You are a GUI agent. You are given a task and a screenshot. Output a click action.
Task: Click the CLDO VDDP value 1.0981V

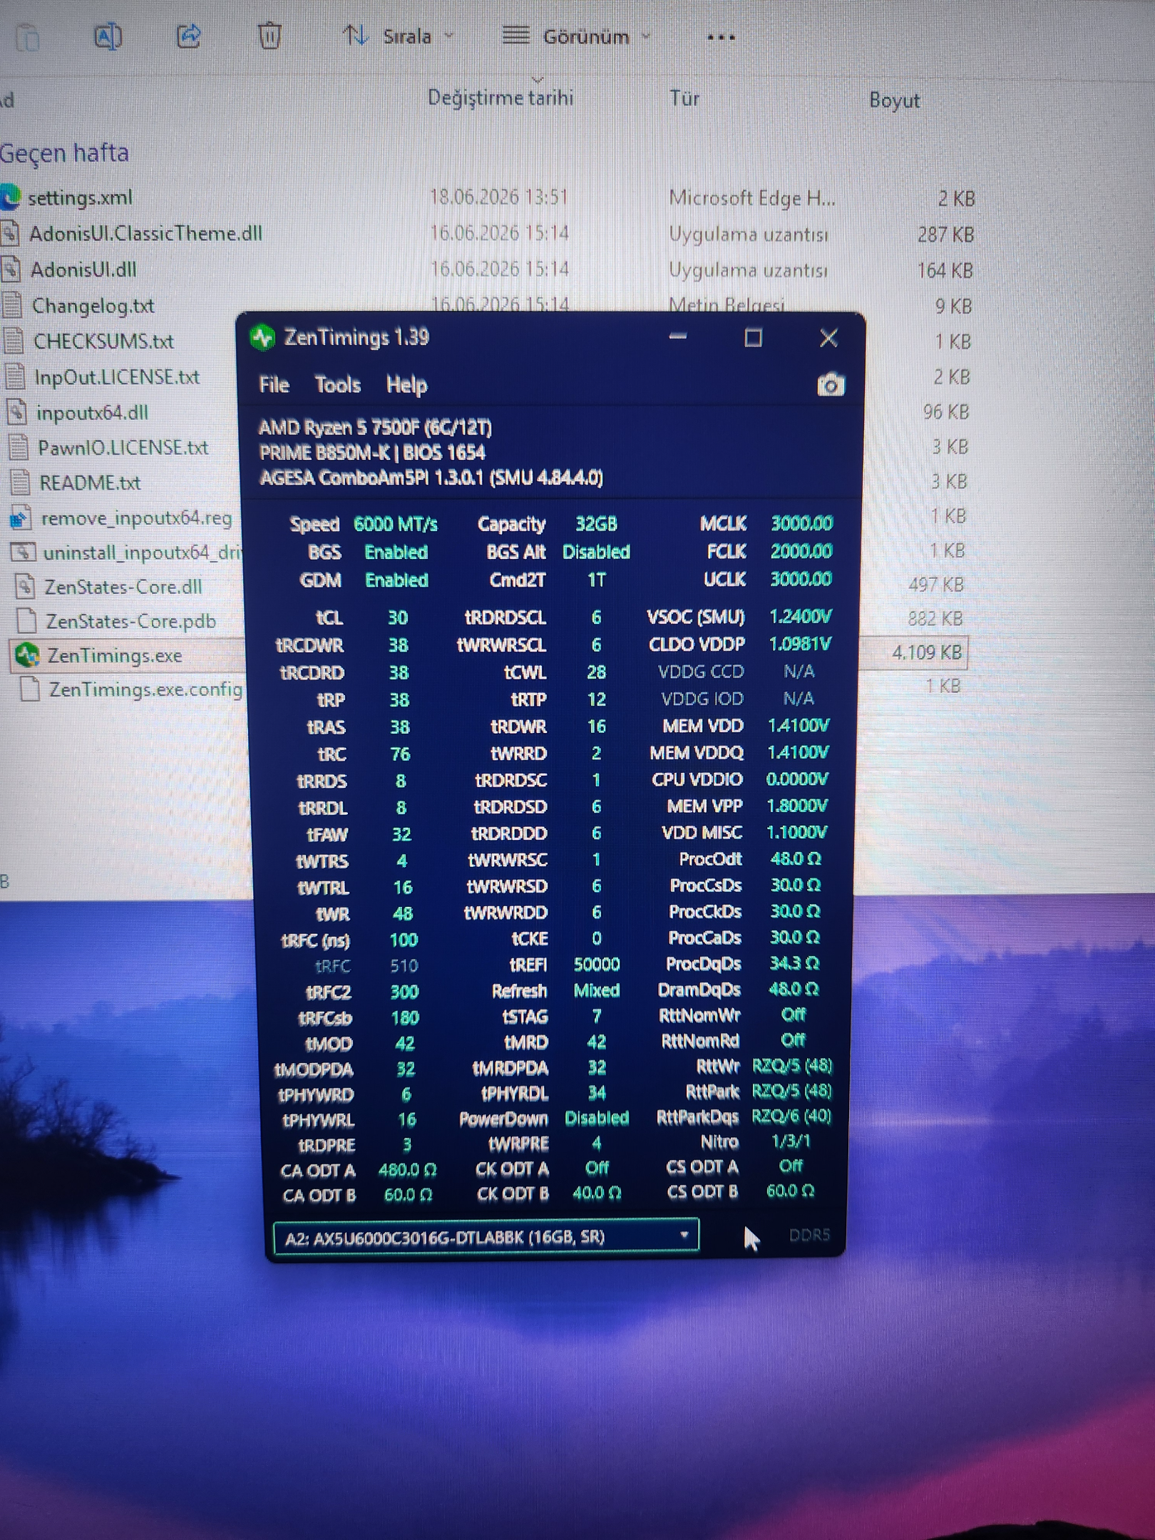pos(800,644)
